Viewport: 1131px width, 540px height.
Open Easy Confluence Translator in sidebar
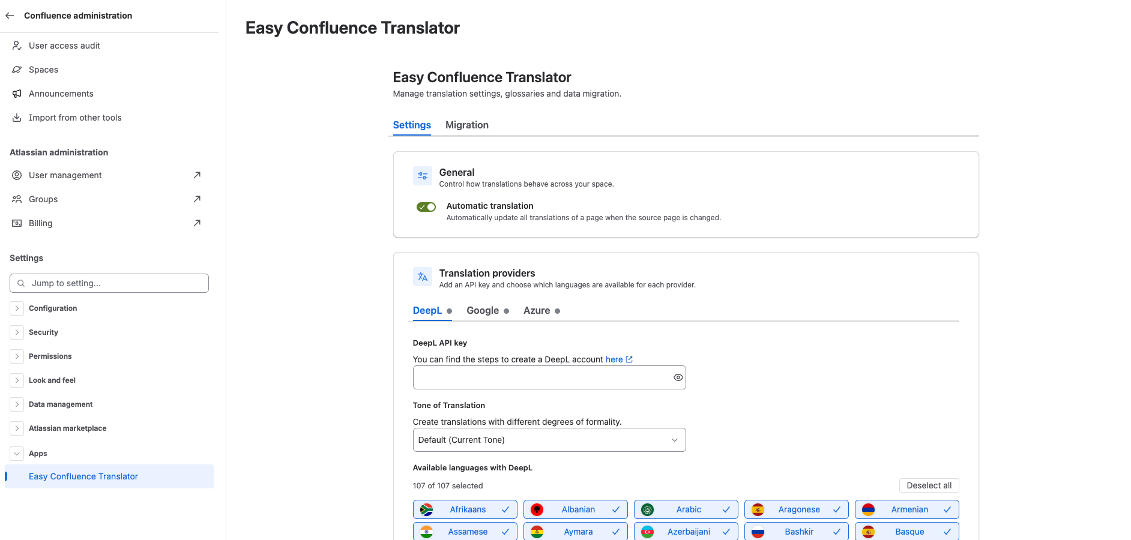[109, 476]
